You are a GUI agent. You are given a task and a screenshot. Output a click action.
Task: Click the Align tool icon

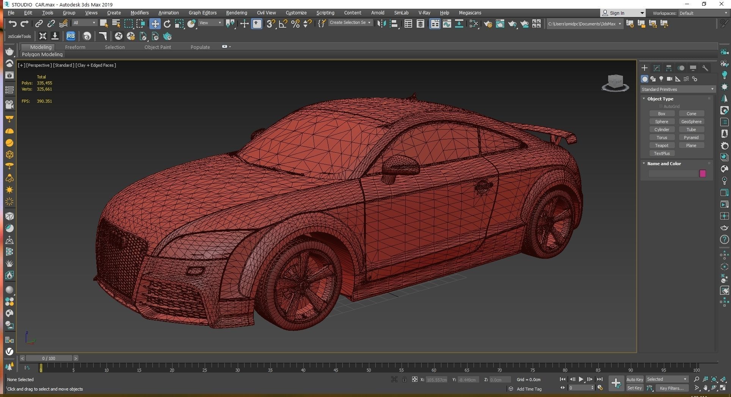click(394, 24)
